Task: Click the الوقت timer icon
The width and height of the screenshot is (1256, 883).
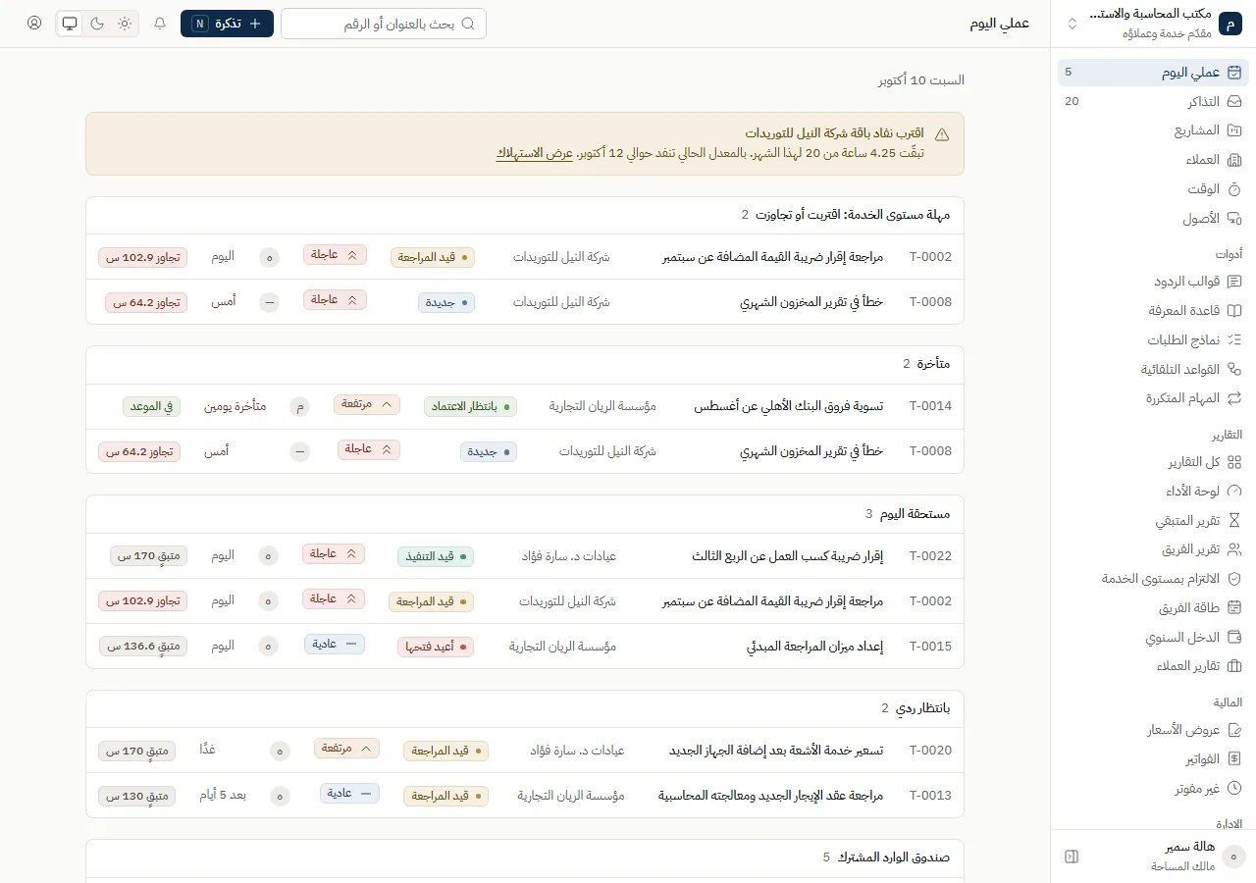Action: pyautogui.click(x=1234, y=189)
